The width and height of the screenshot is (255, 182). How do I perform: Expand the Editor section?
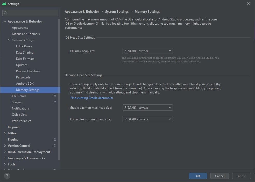tap(5, 133)
